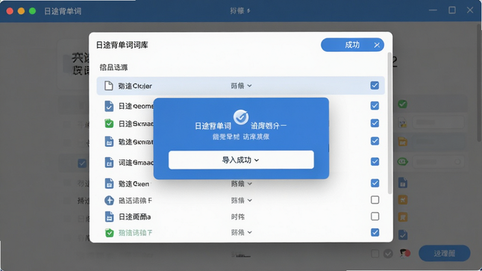Click the red close traffic light
This screenshot has width=482, height=271.
tap(10, 11)
